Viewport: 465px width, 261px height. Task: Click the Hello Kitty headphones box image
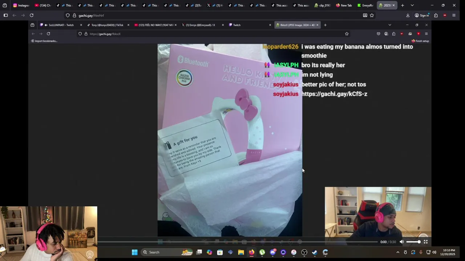coord(230,140)
